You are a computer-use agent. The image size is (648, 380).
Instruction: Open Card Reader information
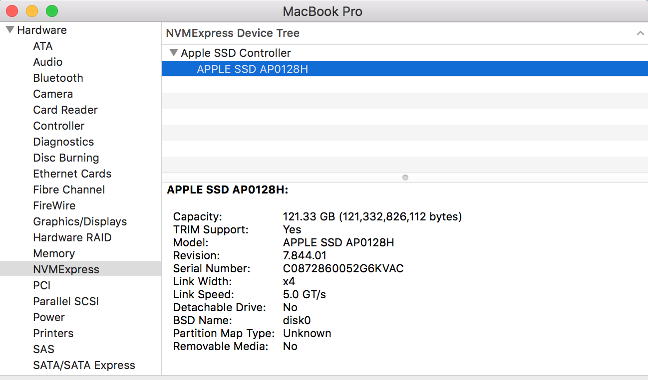tap(65, 110)
